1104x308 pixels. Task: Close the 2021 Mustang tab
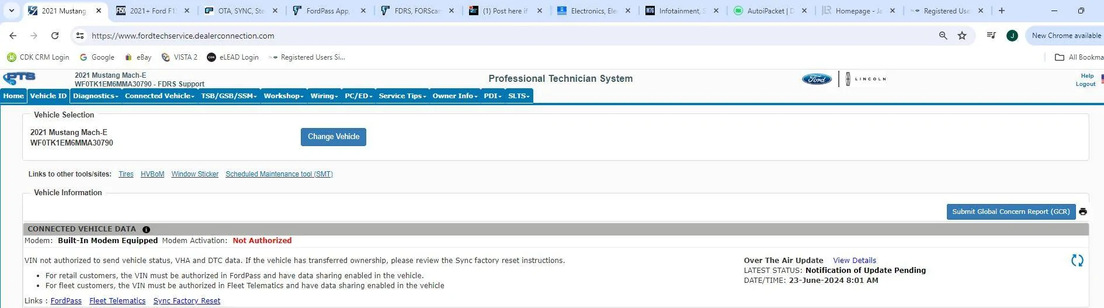tap(99, 11)
